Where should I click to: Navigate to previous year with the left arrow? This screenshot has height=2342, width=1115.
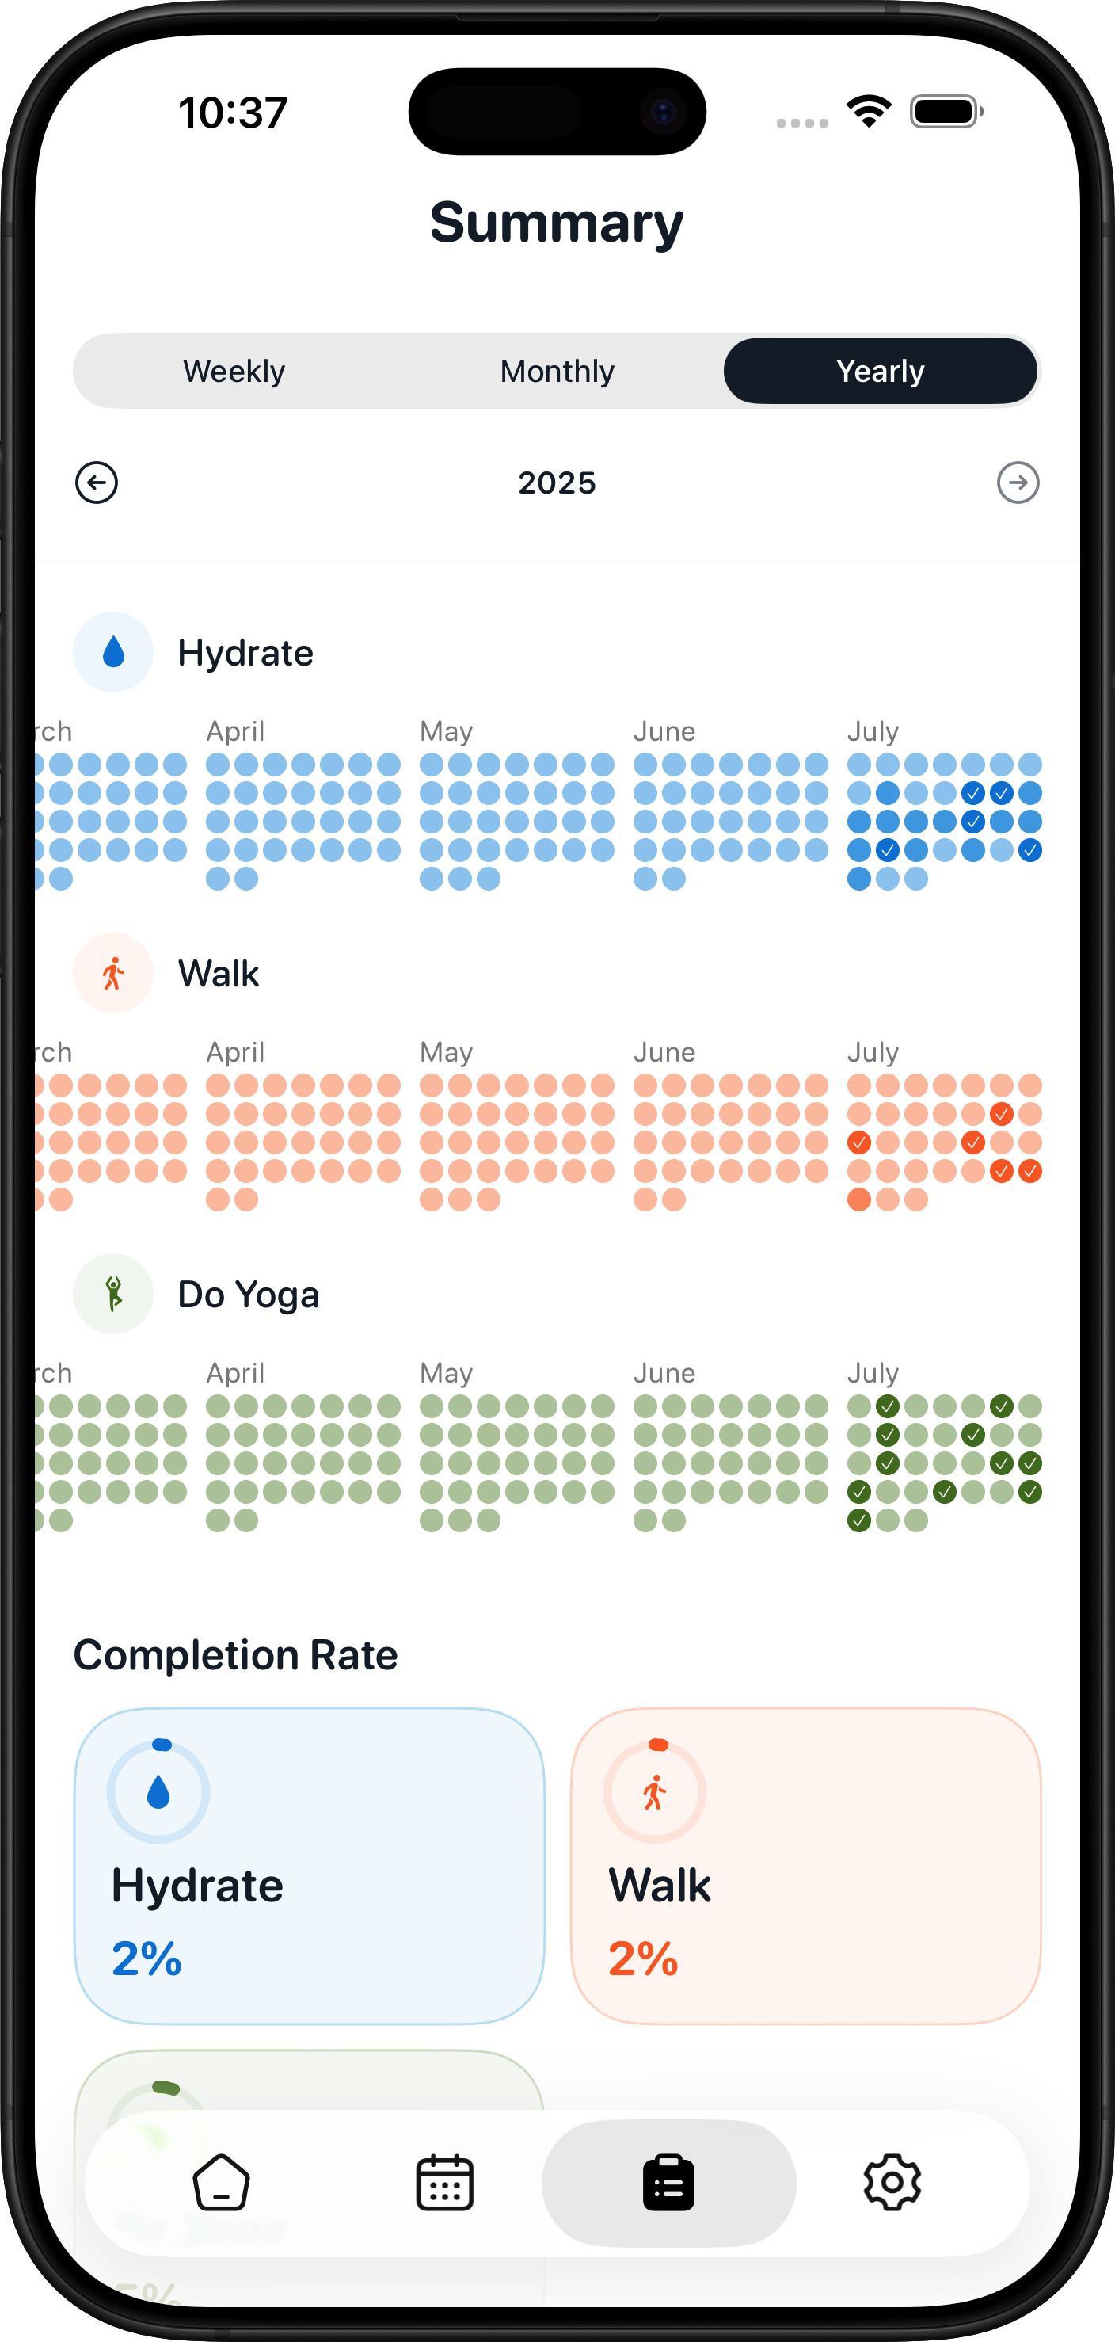click(x=97, y=483)
